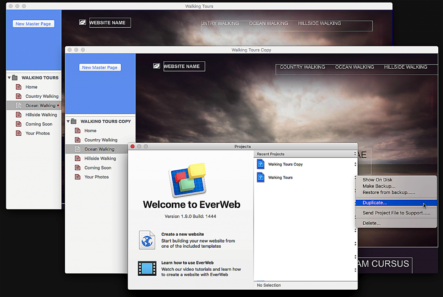Click Your Photos page icon in Walking Tours sidebar

[19, 133]
